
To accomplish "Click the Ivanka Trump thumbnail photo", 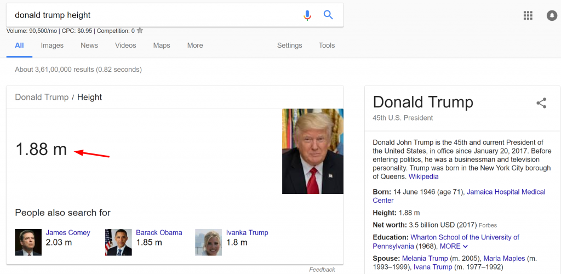I will [x=208, y=243].
